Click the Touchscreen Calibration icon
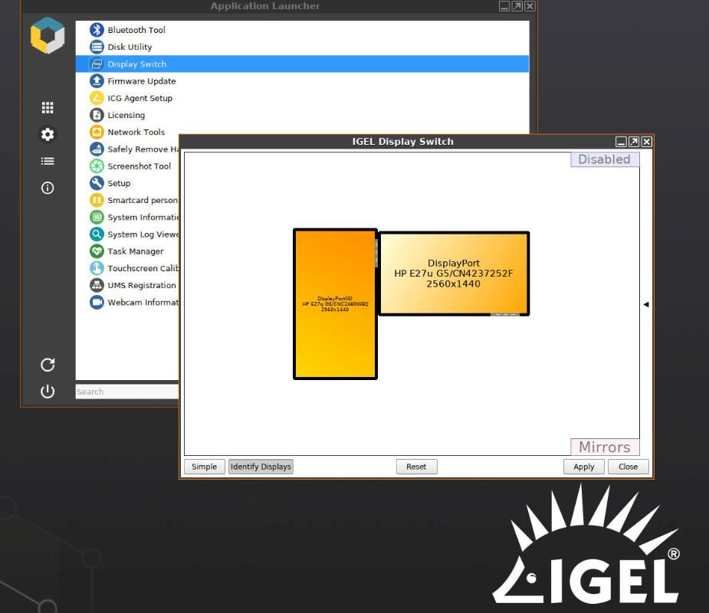This screenshot has height=613, width=709. tap(97, 268)
